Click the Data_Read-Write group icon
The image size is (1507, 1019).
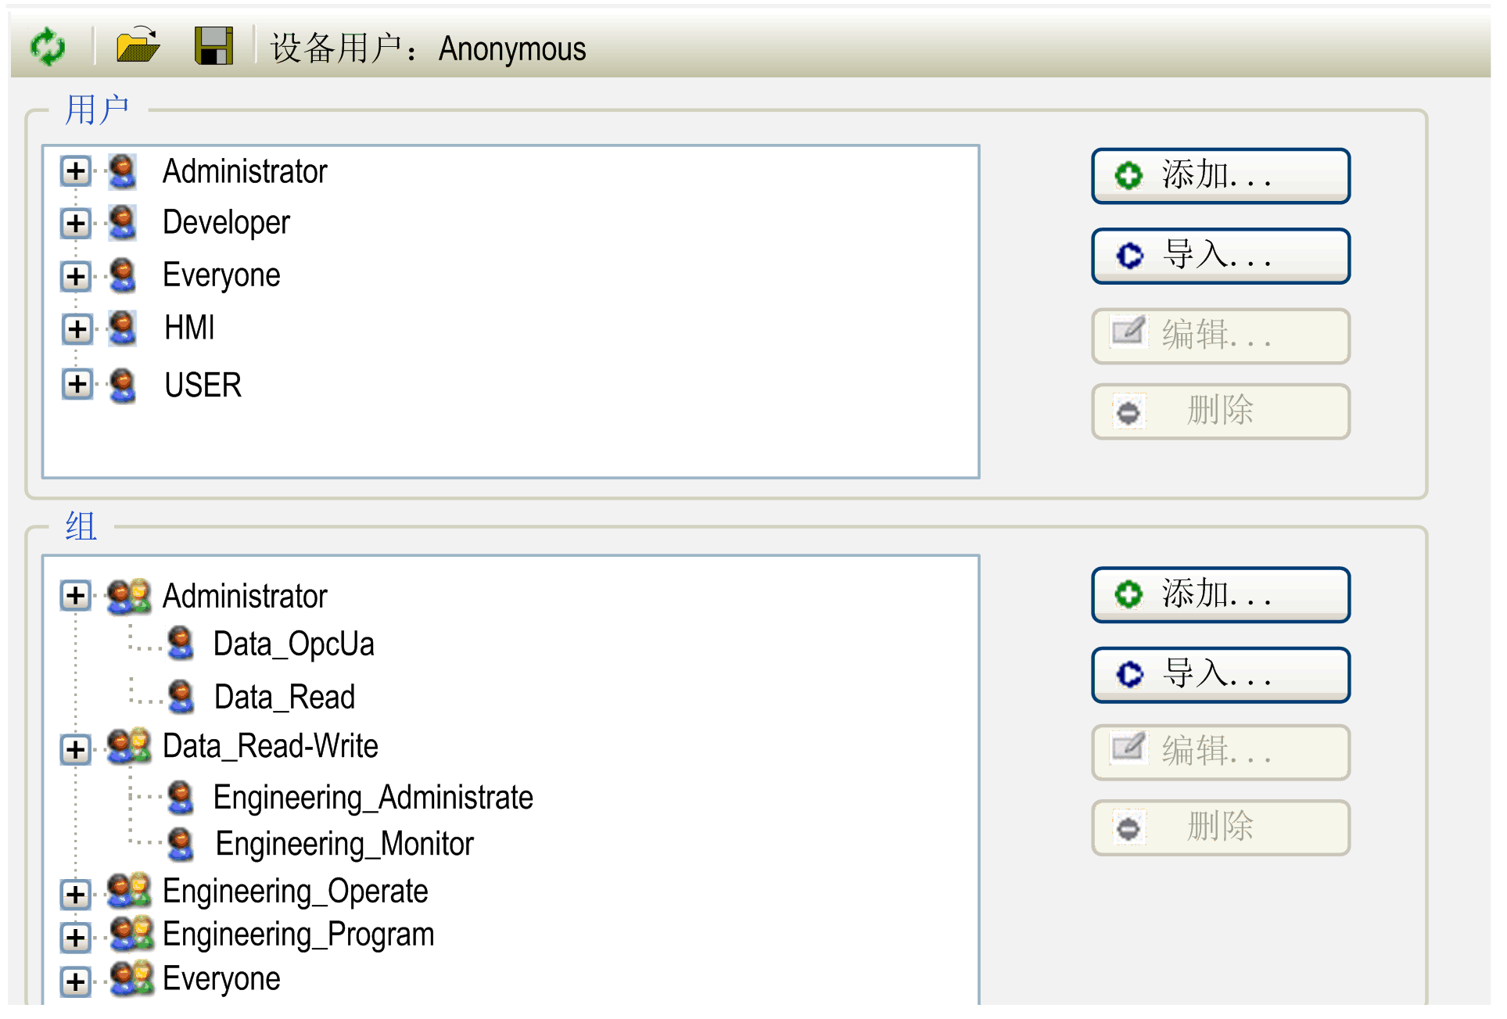tap(129, 747)
